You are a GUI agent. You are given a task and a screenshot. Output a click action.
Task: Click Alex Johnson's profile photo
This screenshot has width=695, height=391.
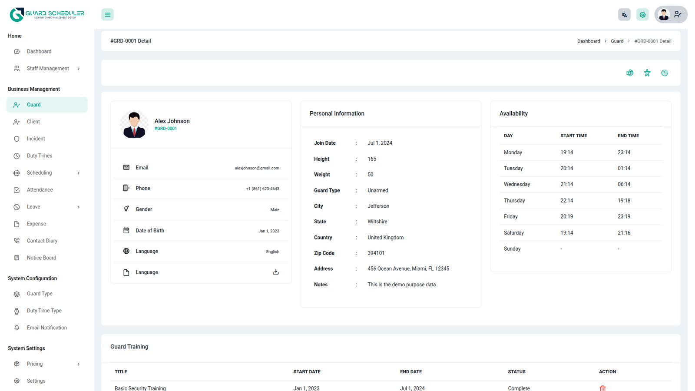tap(134, 125)
